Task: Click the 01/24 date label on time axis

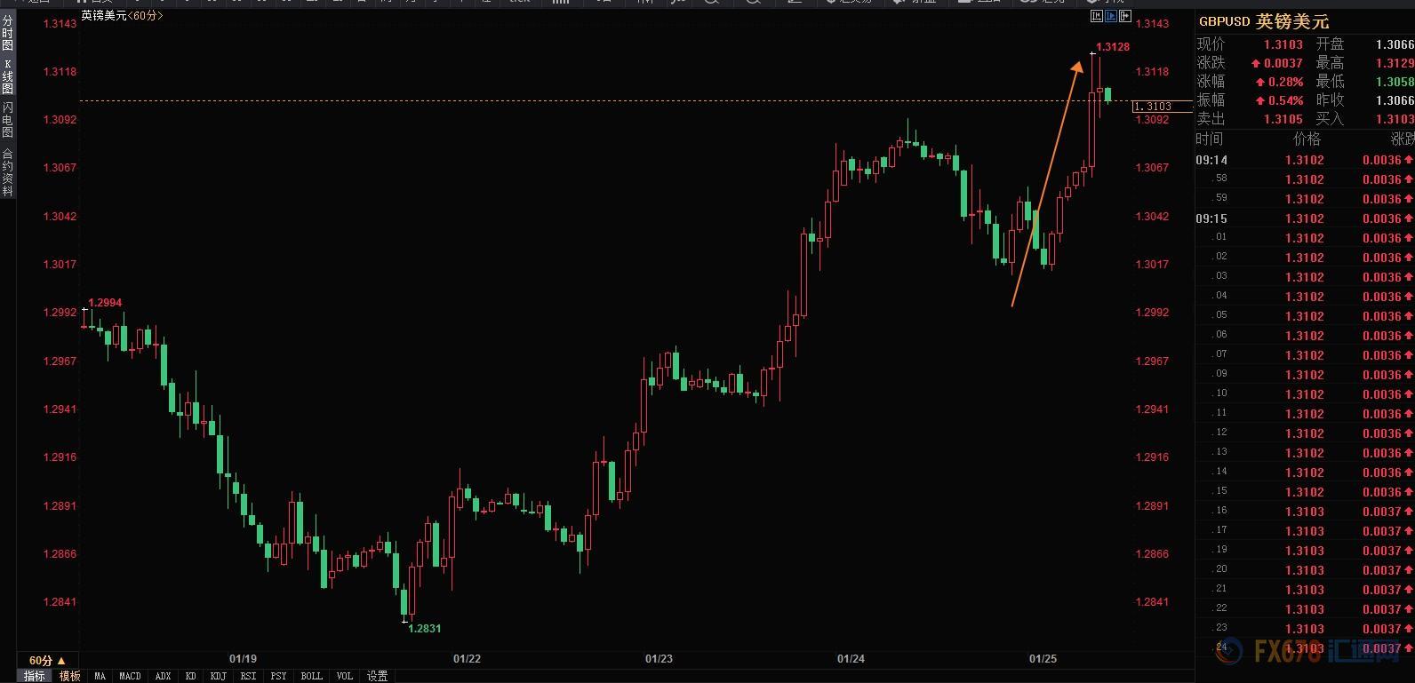Action: click(x=851, y=659)
